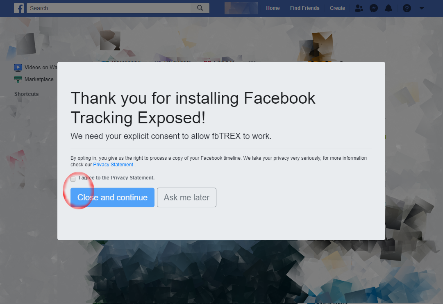
Task: Open the Privacy Statement link
Action: 113,165
